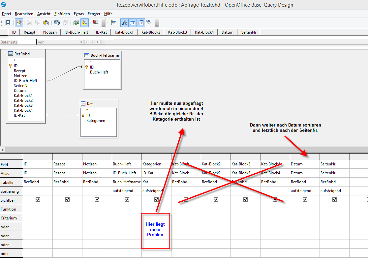Screen dimensions: 368x258
Task: Click the Distinct Values funnel icon
Action: click(149, 23)
